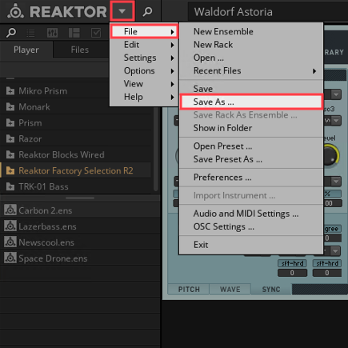The width and height of the screenshot is (348, 348).
Task: Click the Reaktor logo icon
Action: [15, 11]
